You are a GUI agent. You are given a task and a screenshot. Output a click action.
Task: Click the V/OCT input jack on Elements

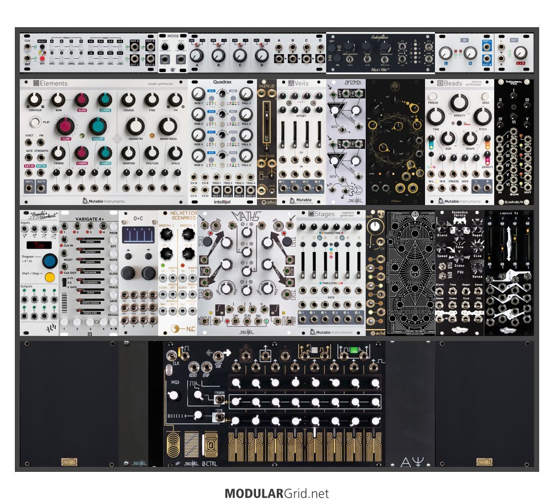29,143
